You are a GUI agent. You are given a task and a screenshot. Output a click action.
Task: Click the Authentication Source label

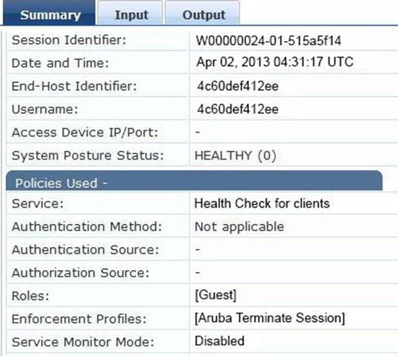tap(85, 250)
